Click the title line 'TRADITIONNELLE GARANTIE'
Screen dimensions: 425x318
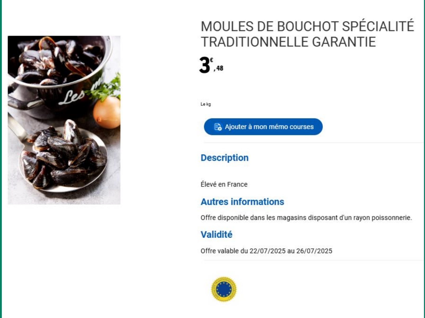click(288, 42)
